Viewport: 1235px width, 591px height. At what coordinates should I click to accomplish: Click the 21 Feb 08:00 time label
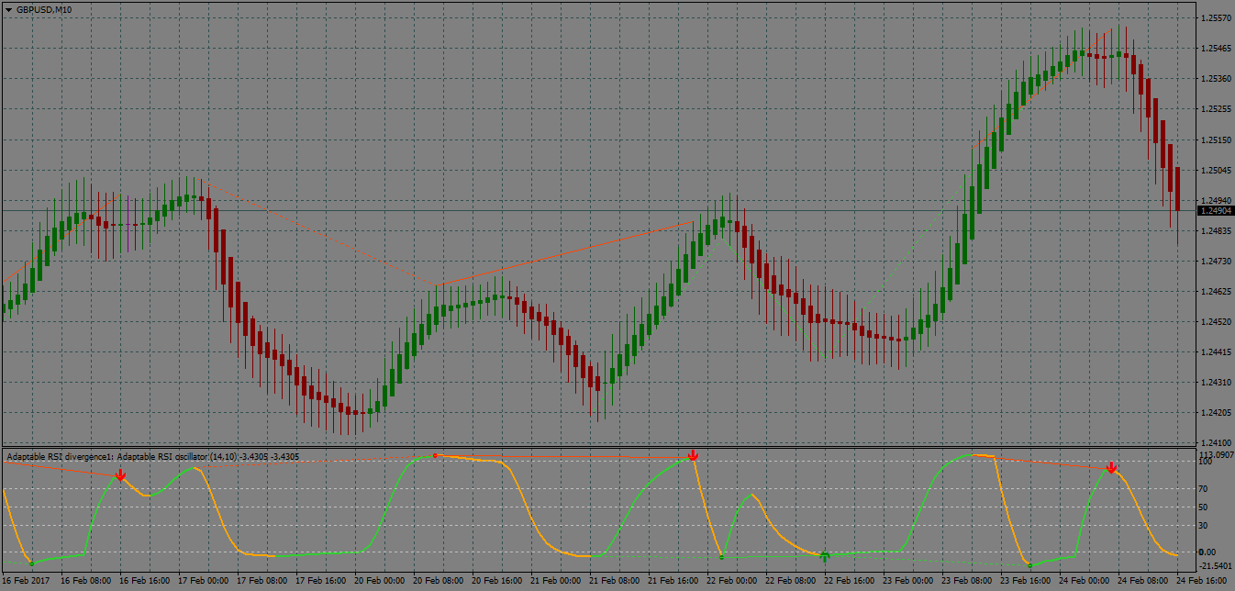point(613,581)
